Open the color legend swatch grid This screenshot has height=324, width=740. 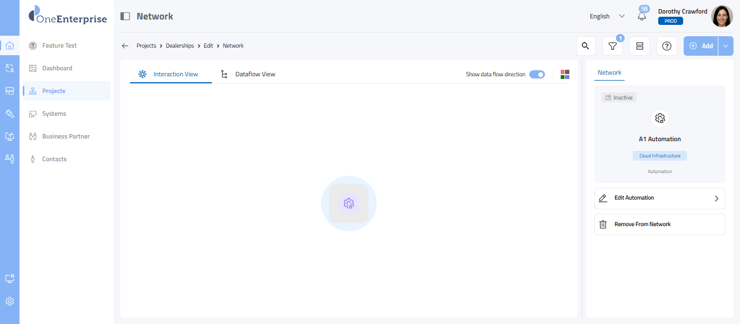[x=565, y=74]
